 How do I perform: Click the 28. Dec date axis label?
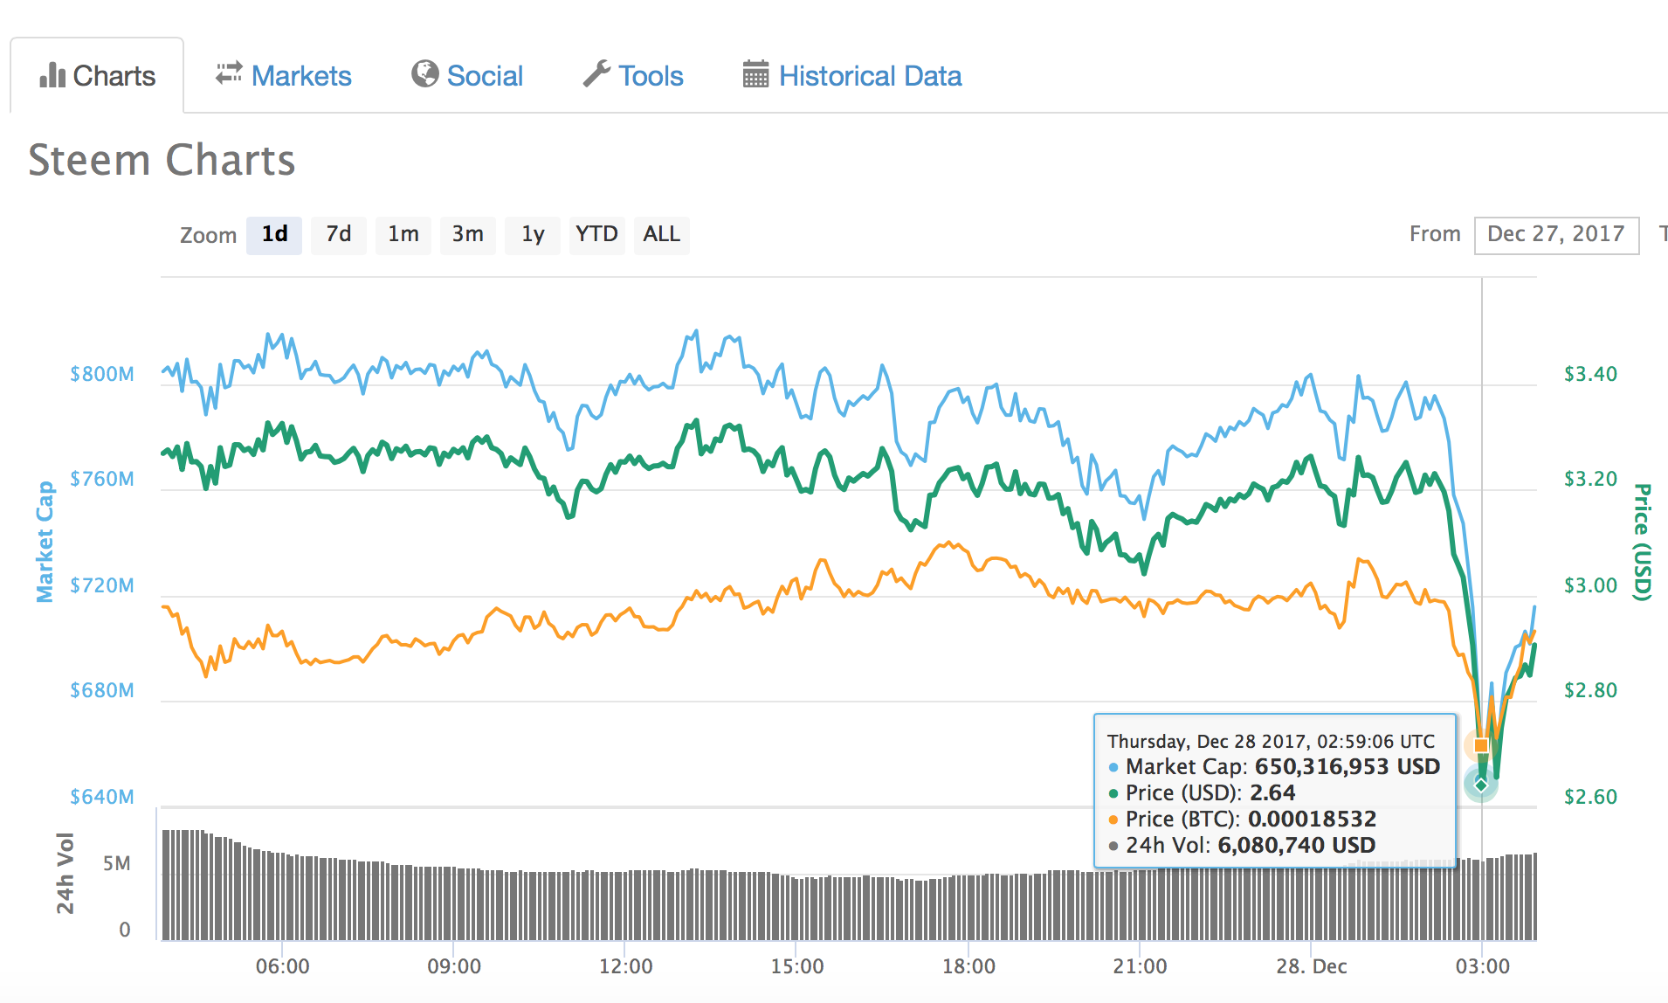[1312, 966]
